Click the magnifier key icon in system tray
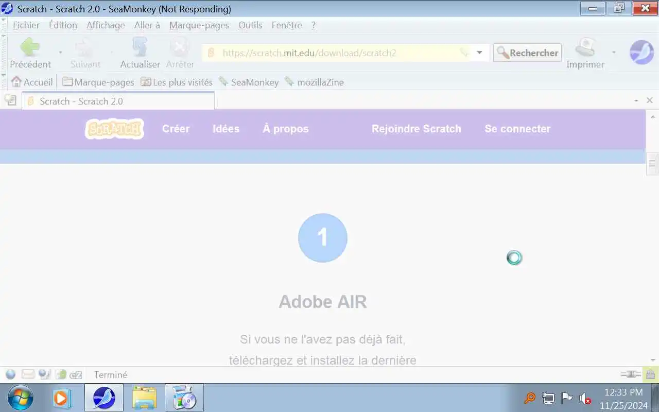 click(x=529, y=398)
